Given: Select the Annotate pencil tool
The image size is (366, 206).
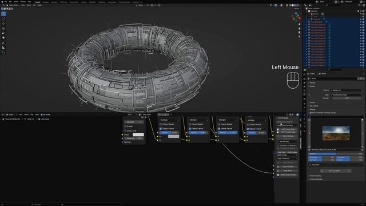Looking at the screenshot, I should (x=3, y=43).
